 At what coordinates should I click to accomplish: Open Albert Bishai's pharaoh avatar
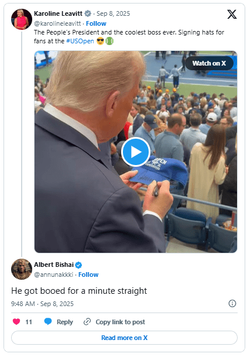22,269
